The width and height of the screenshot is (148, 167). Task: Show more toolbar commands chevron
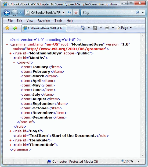pos(143,25)
